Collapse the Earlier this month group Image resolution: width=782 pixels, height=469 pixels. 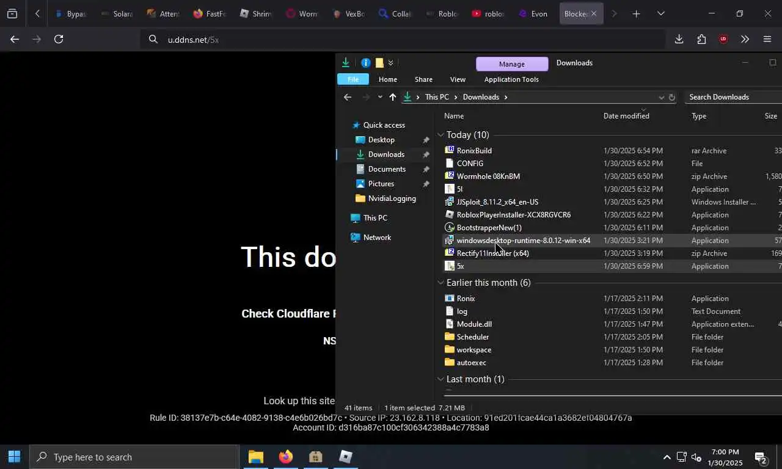click(440, 283)
